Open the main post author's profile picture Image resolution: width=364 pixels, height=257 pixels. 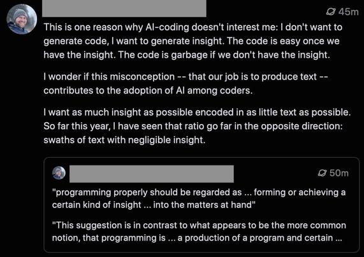(22, 19)
